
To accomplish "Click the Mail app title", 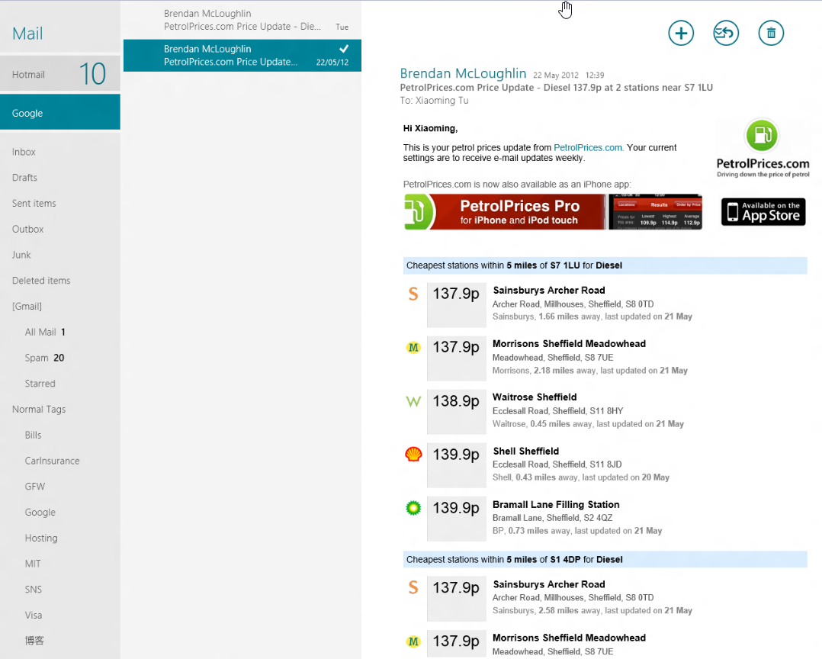I will click(x=27, y=34).
